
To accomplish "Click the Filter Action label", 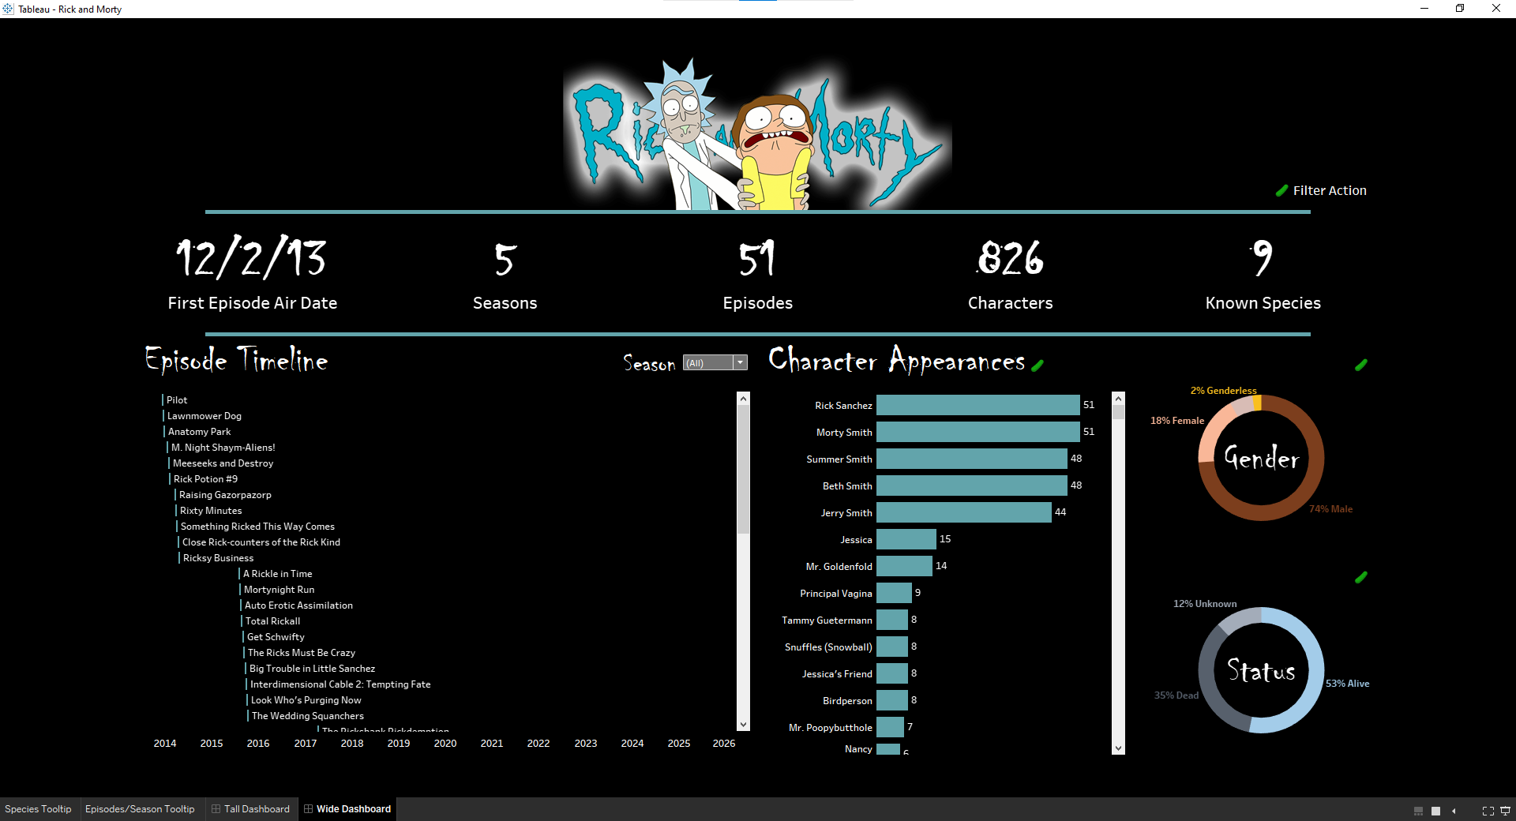I will [1330, 190].
